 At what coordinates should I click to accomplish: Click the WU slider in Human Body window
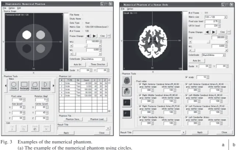208,42
